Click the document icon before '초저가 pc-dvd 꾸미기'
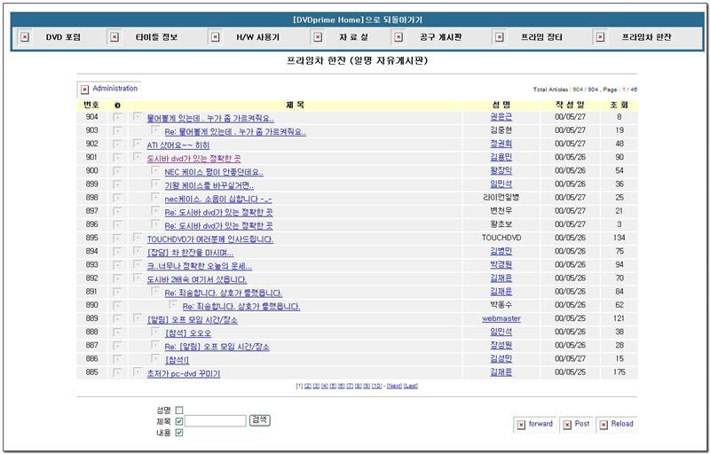Image resolution: width=710 pixels, height=454 pixels. (138, 372)
